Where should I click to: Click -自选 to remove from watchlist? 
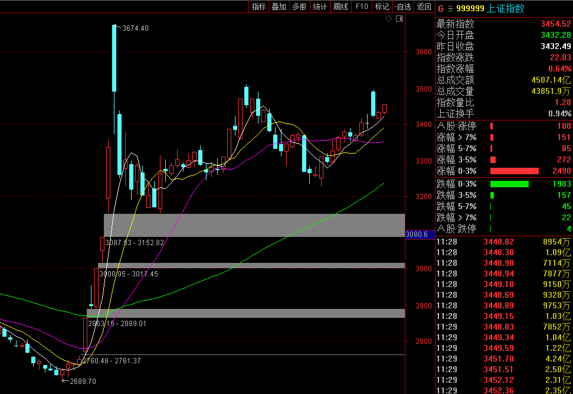(x=403, y=6)
